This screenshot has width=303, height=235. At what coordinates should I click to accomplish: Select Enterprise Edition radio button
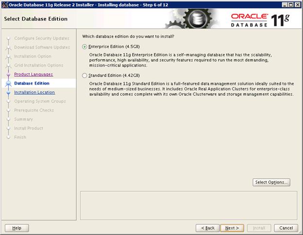pos(84,47)
